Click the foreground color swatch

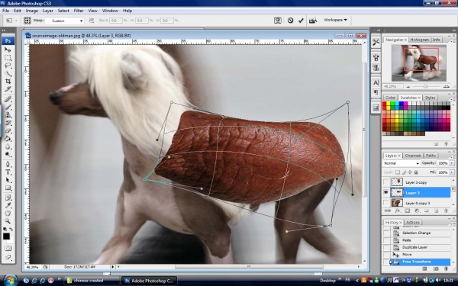pyautogui.click(x=6, y=236)
